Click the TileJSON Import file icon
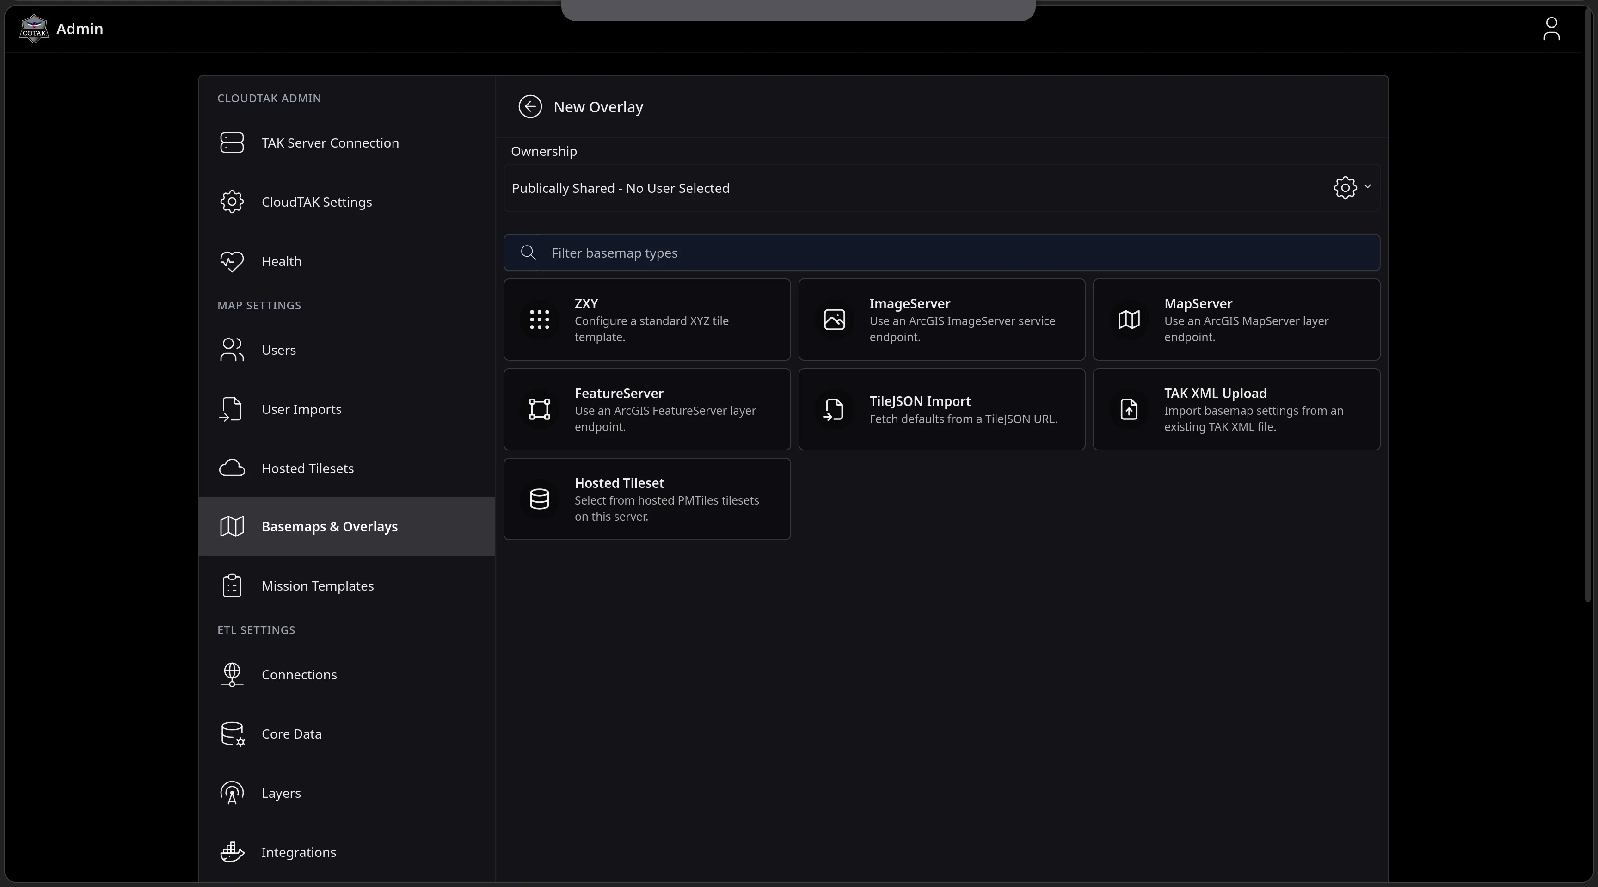Viewport: 1598px width, 887px height. 833,409
